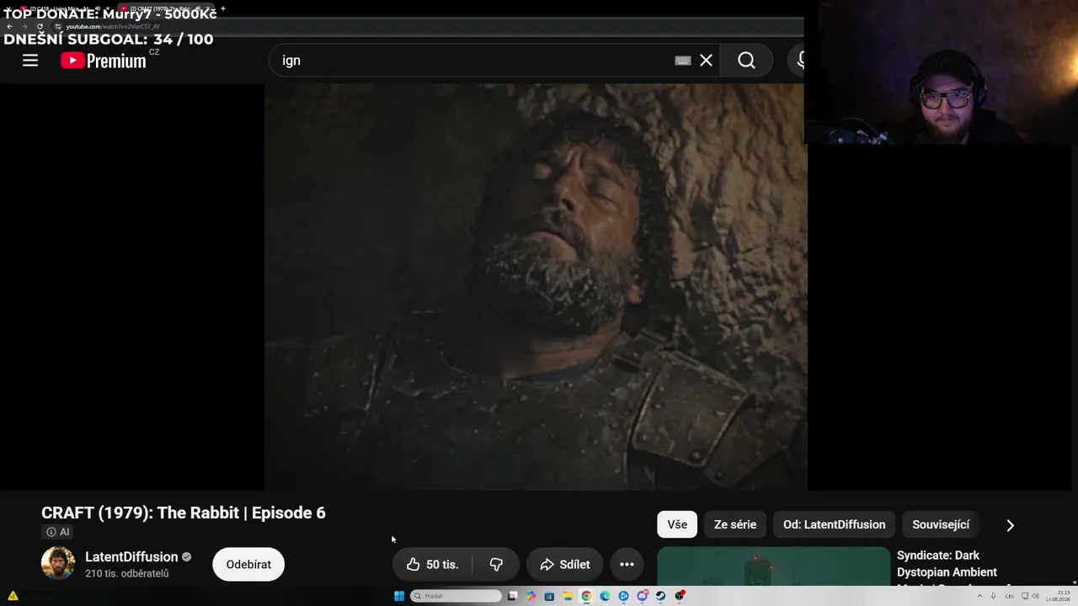Open Steam from the taskbar
Screen dimensions: 1078x606
click(x=660, y=596)
